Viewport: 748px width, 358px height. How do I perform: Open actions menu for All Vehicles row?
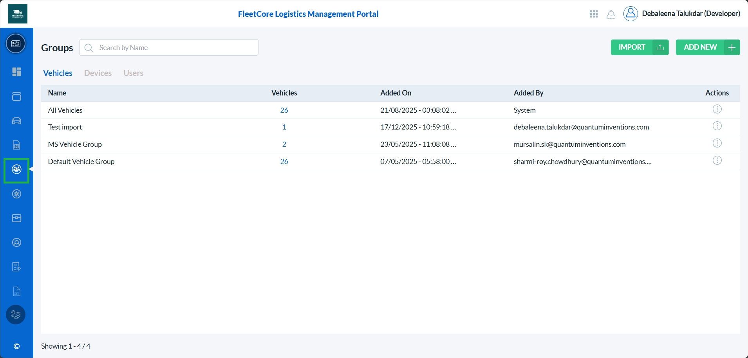(x=717, y=109)
